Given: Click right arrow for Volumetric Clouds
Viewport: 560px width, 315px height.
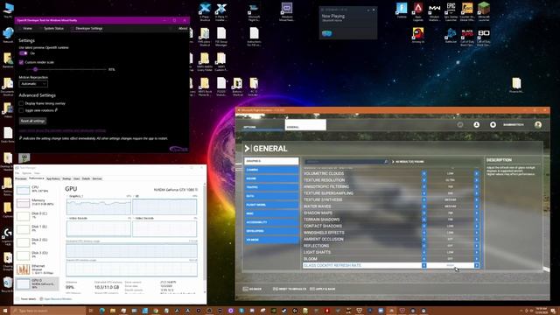Looking at the screenshot, I should 476,173.
